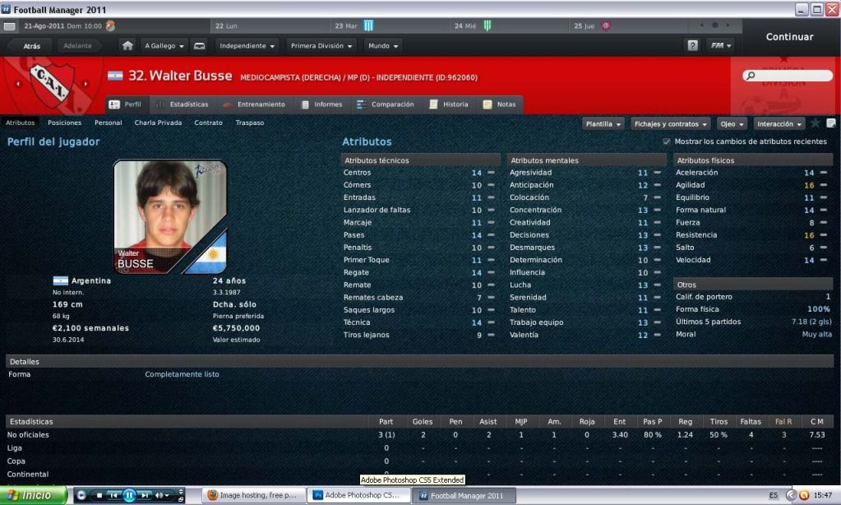This screenshot has height=505, width=841.
Task: Switch to Adobe Photoshop CS taskbar window
Action: tap(358, 495)
